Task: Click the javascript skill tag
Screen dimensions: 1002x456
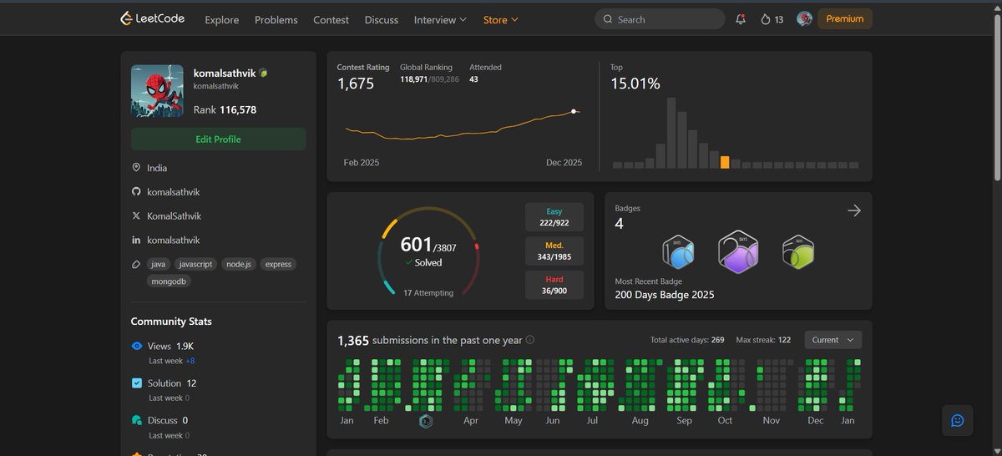Action: (196, 264)
